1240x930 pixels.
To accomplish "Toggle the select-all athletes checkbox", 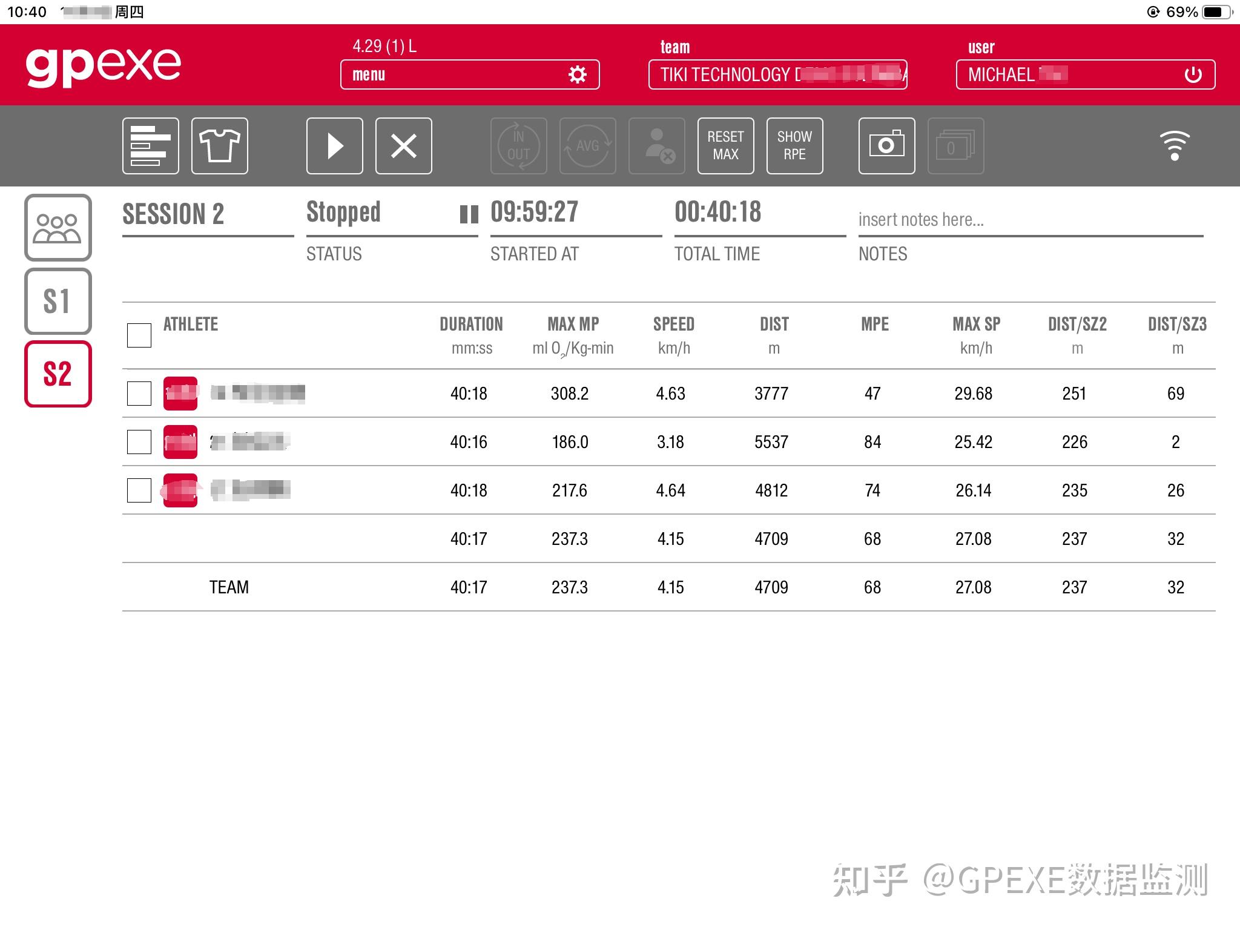I will click(139, 335).
